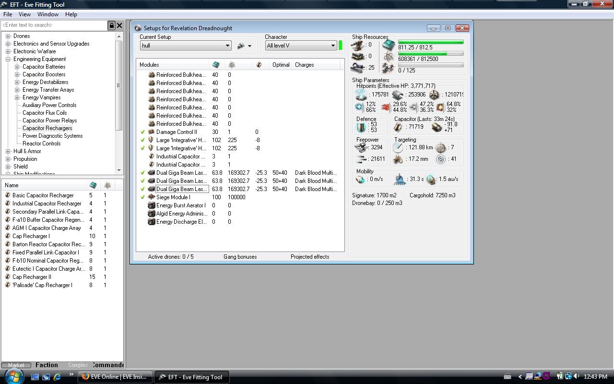Open the Character dropdown showing All level V

pos(301,46)
